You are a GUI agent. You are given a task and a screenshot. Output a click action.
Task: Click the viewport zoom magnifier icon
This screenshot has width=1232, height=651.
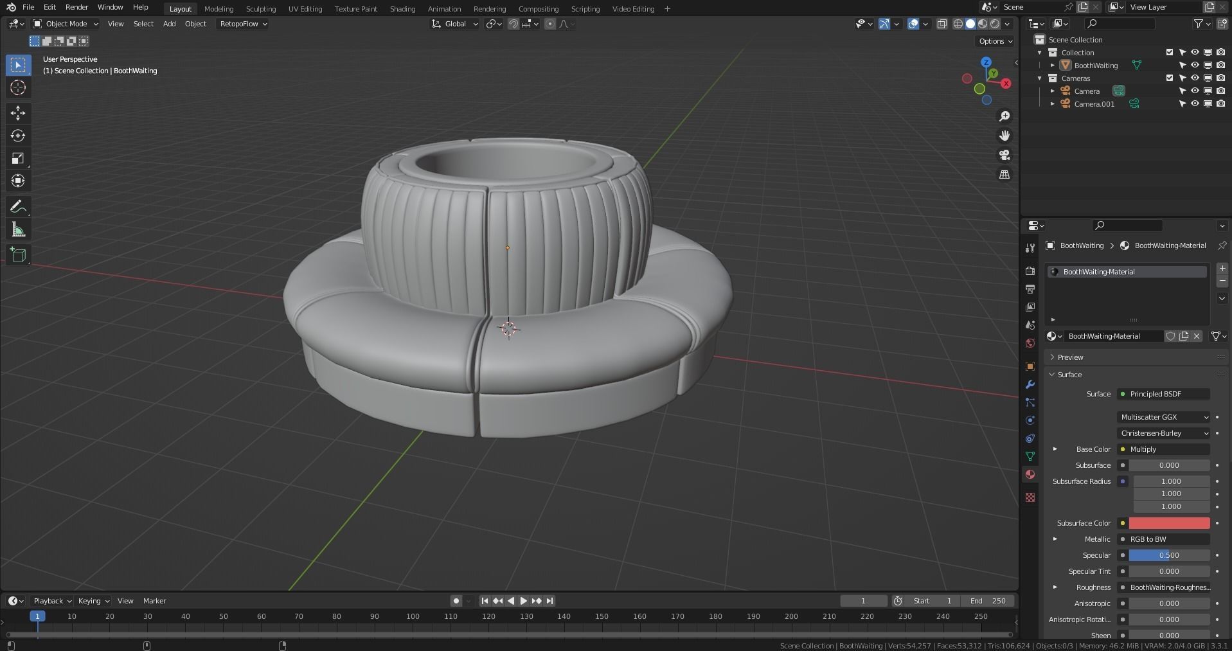[1004, 116]
